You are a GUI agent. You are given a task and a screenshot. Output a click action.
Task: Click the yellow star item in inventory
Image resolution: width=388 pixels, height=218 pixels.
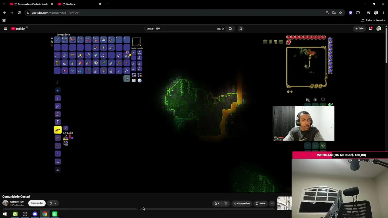pyautogui.click(x=80, y=55)
